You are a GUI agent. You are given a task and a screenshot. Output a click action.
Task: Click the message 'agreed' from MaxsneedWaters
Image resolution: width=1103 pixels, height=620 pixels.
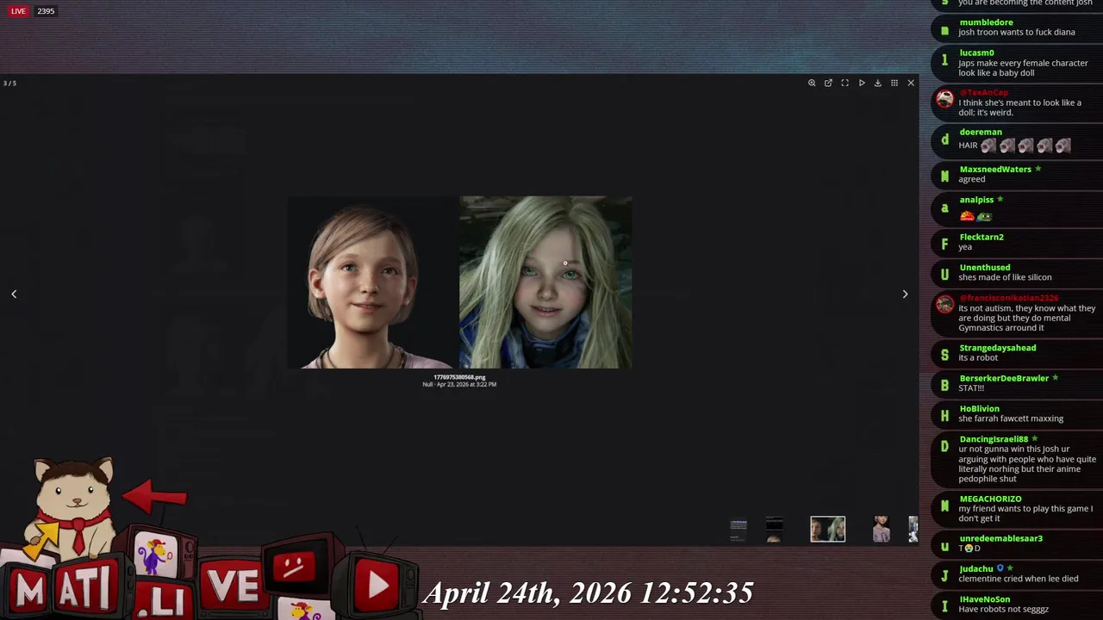(972, 179)
